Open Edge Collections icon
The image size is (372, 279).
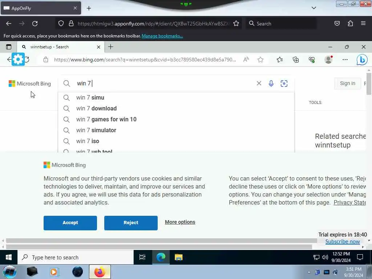coord(296,60)
